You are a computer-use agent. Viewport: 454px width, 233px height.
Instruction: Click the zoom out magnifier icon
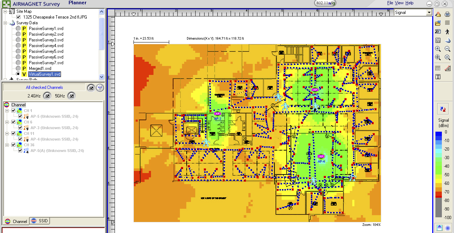pos(447,49)
